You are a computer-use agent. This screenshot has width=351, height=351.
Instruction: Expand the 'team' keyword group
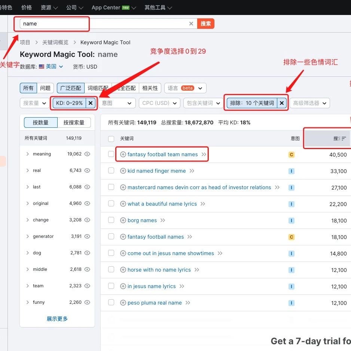28,286
